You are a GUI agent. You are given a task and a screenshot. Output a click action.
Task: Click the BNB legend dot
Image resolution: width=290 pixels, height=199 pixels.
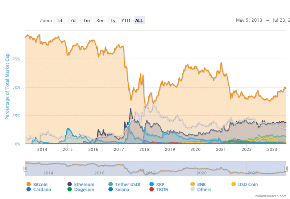click(192, 184)
